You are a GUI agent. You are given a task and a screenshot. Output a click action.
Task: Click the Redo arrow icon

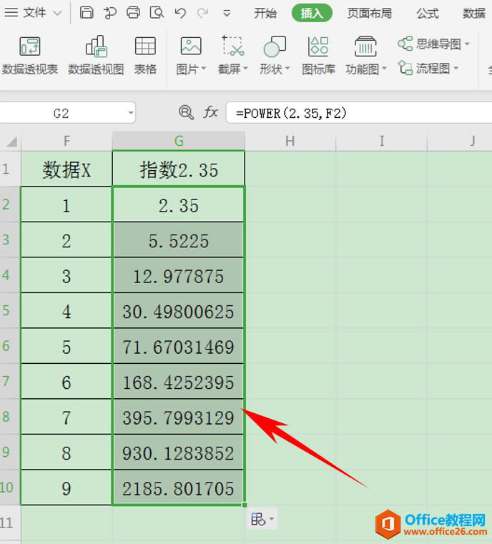[x=202, y=13]
